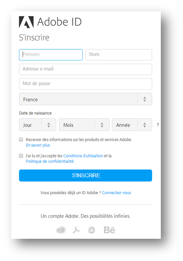Click the concentric circles product icon
The width and height of the screenshot is (183, 261).
(x=91, y=230)
